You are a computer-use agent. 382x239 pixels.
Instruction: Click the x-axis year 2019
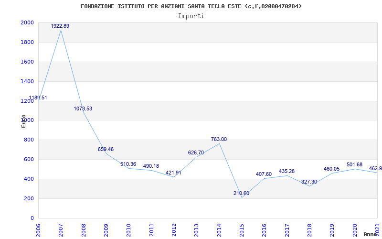coord(332,230)
